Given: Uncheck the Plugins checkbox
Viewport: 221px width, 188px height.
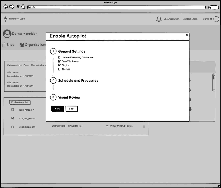Looking at the screenshot, I should [59, 65].
